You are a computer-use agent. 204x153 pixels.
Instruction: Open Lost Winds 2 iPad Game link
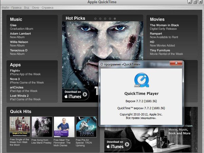[25, 97]
